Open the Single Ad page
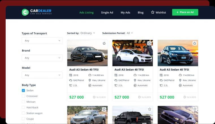The width and height of the screenshot is (215, 124). point(107,13)
